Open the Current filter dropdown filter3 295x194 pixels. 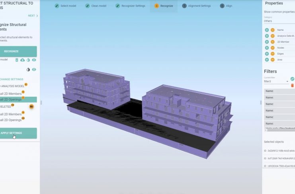[x=276, y=81]
